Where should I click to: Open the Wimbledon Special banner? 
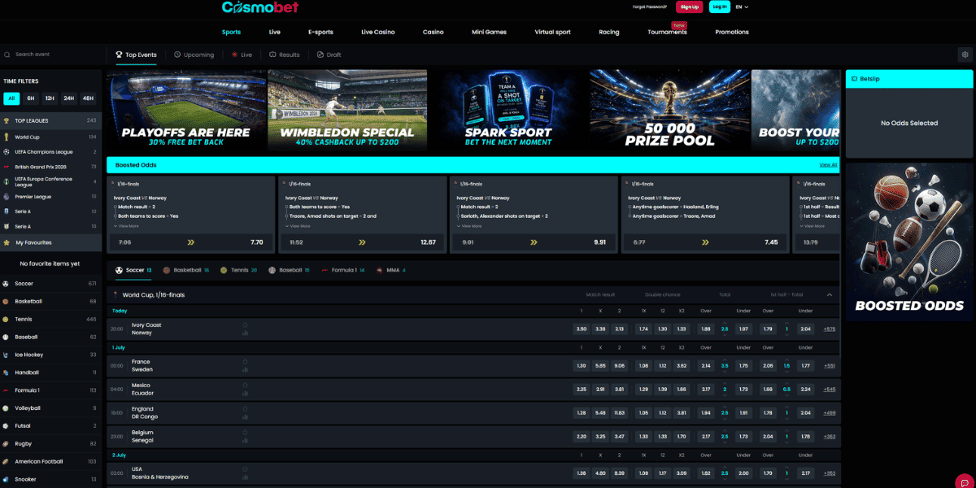tap(346, 110)
